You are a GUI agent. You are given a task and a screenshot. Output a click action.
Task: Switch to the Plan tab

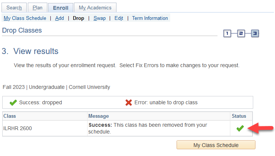pos(38,7)
